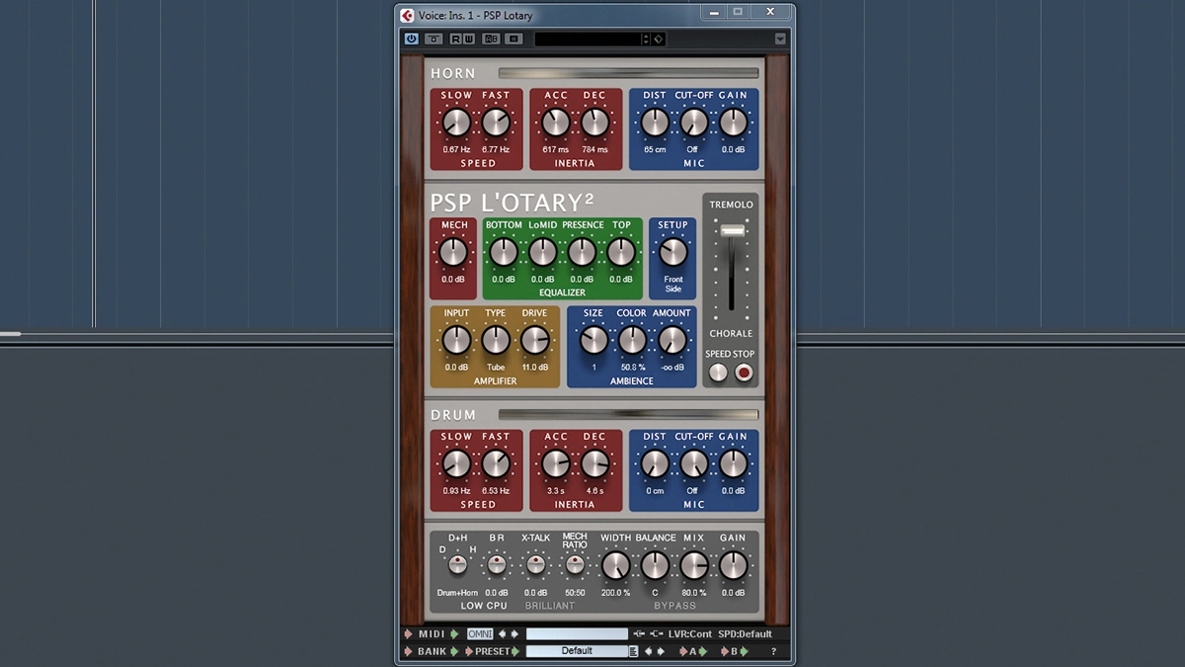The image size is (1185, 667).
Task: Click the amplifier INPUT knob
Action: 456,341
